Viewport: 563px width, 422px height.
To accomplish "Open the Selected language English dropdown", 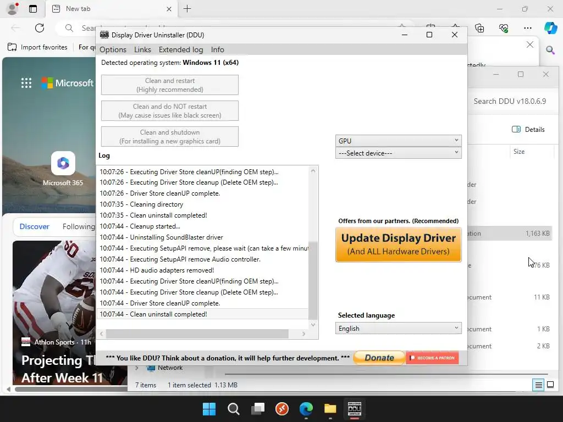I will click(x=398, y=329).
